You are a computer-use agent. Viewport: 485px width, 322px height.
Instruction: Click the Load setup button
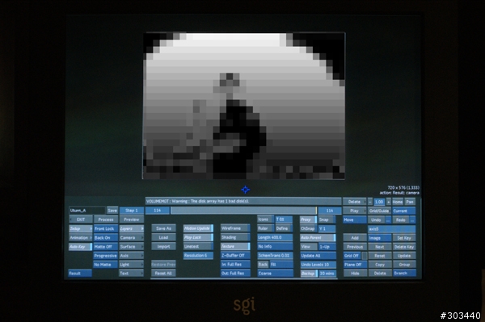point(163,237)
